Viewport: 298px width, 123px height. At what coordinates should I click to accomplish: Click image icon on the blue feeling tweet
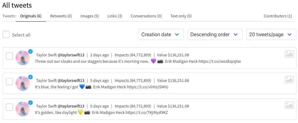point(289,80)
